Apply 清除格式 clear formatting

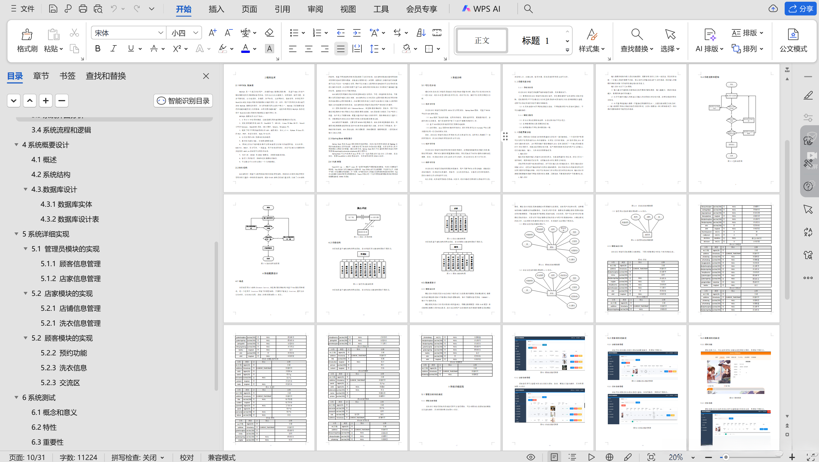[x=269, y=32]
